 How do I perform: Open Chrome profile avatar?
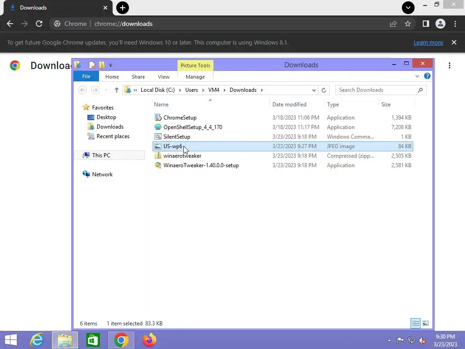(440, 24)
